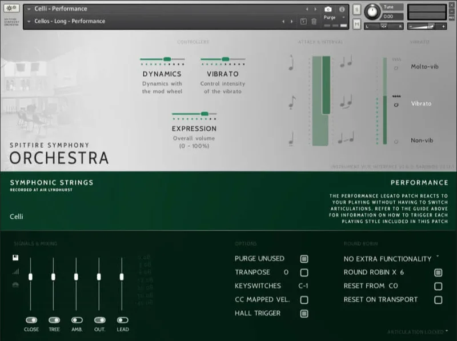Mute the instrument with M button

tap(356, 24)
